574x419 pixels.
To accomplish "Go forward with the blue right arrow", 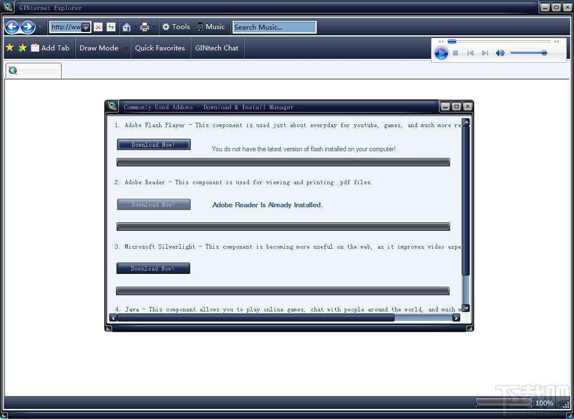I will [28, 27].
